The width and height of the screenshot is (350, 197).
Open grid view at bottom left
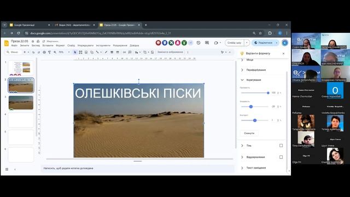[7, 169]
